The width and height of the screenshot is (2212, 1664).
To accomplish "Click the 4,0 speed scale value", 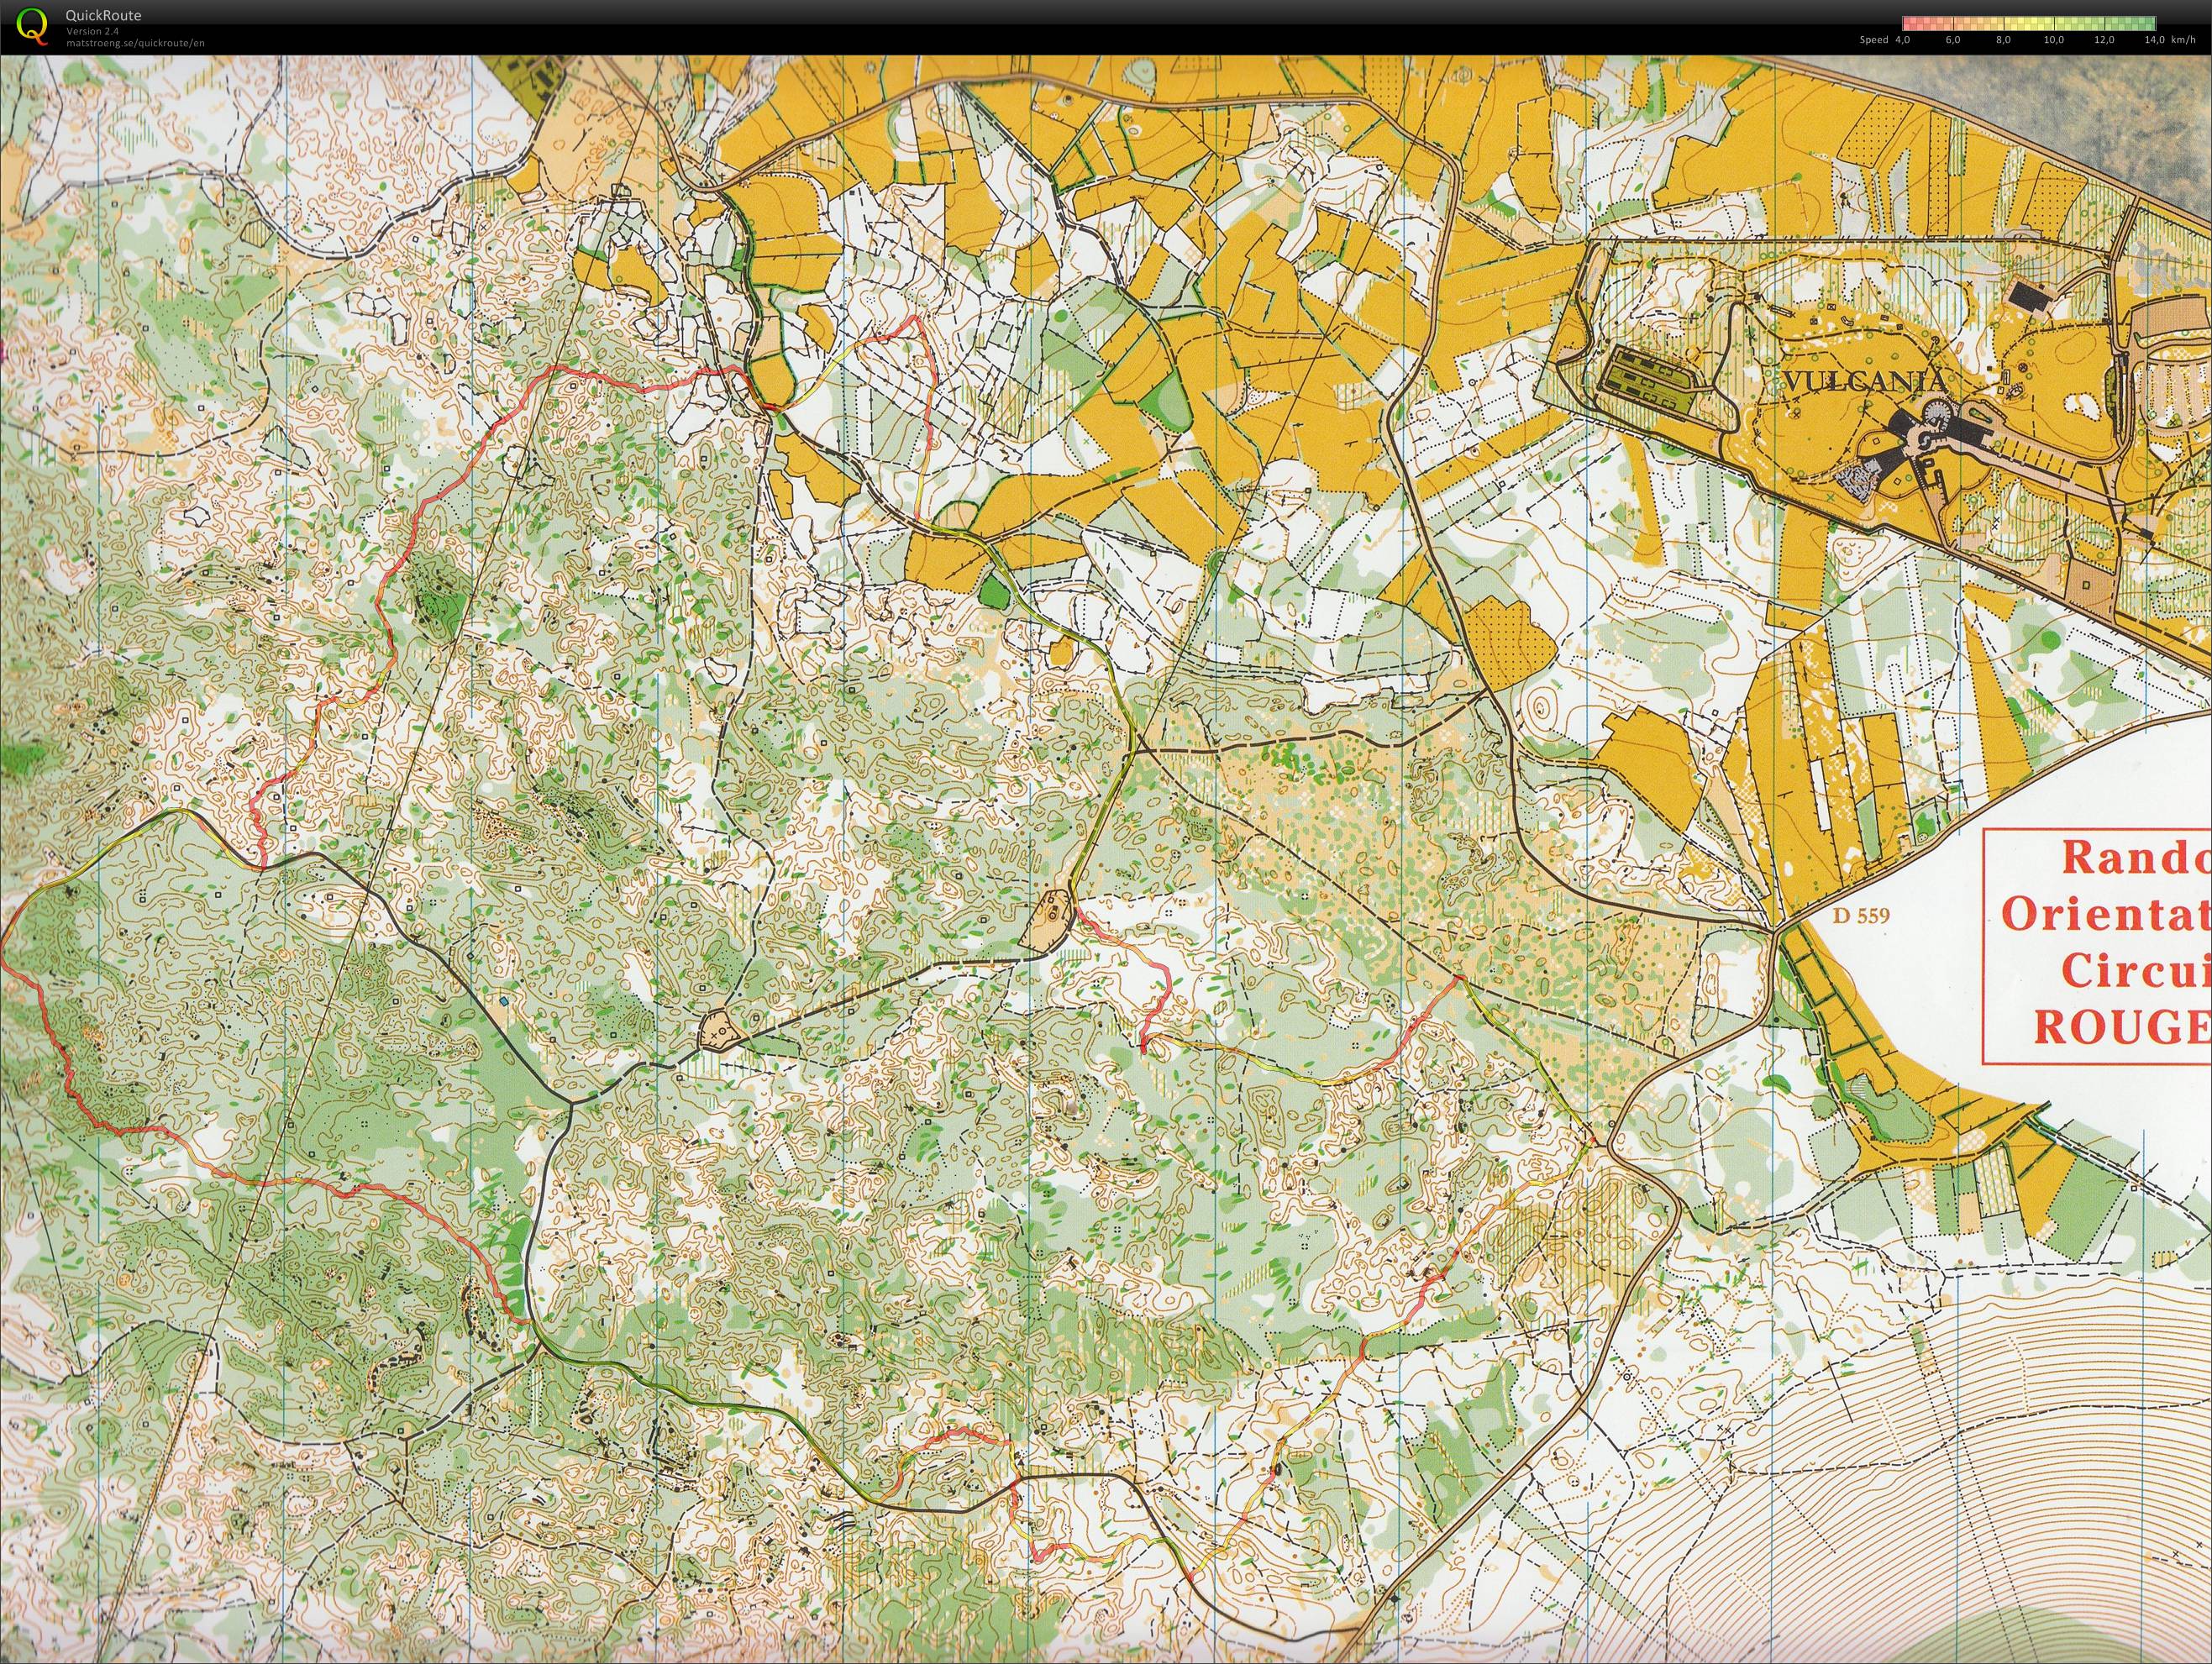I will pyautogui.click(x=1902, y=40).
